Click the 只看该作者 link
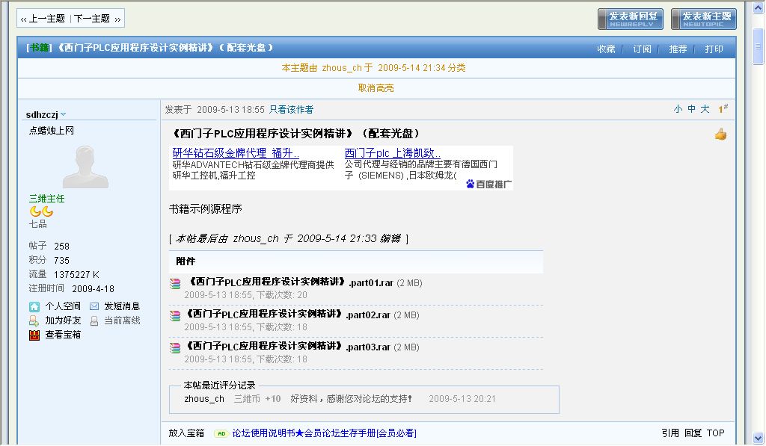 291,109
